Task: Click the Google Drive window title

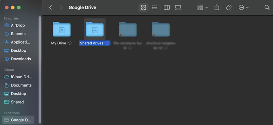Action: click(82, 7)
